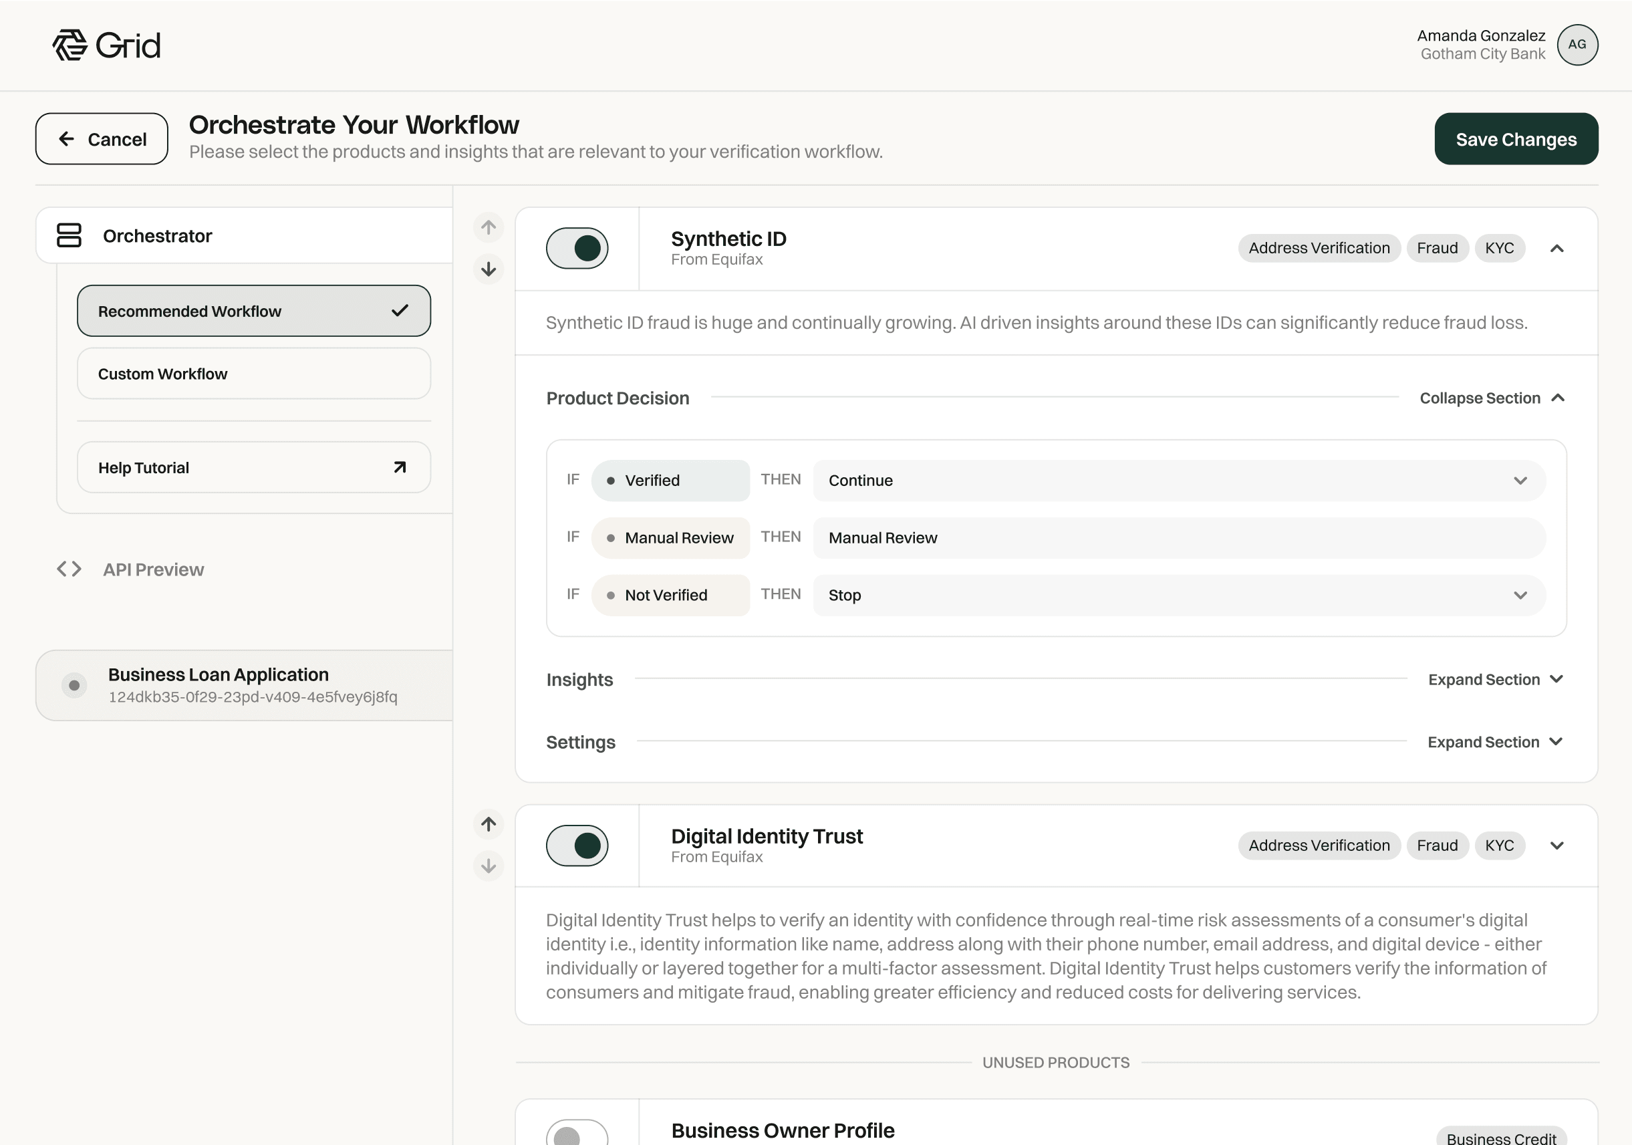Click Digital Identity Trust move-down arrow
This screenshot has height=1145, width=1632.
pyautogui.click(x=489, y=866)
